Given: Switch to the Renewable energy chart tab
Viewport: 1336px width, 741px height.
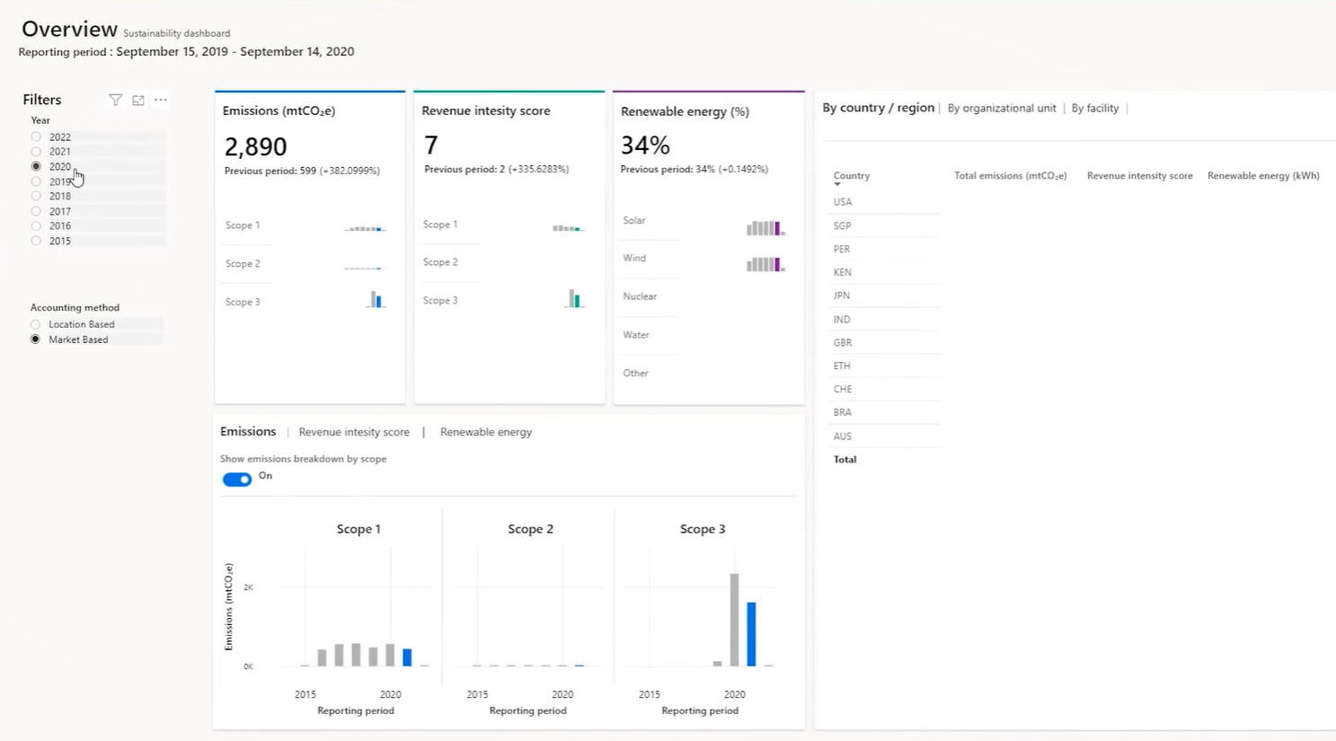Looking at the screenshot, I should [486, 432].
